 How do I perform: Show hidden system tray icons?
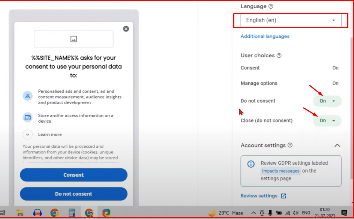click(x=253, y=213)
